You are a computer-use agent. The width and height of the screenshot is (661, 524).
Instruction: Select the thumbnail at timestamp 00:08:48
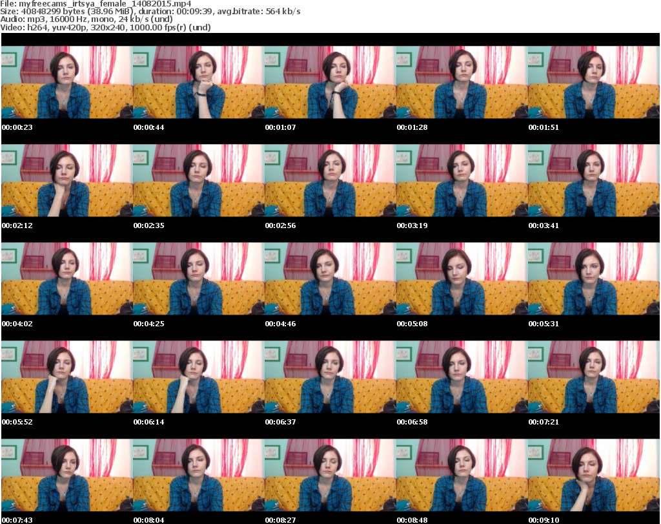click(x=462, y=476)
